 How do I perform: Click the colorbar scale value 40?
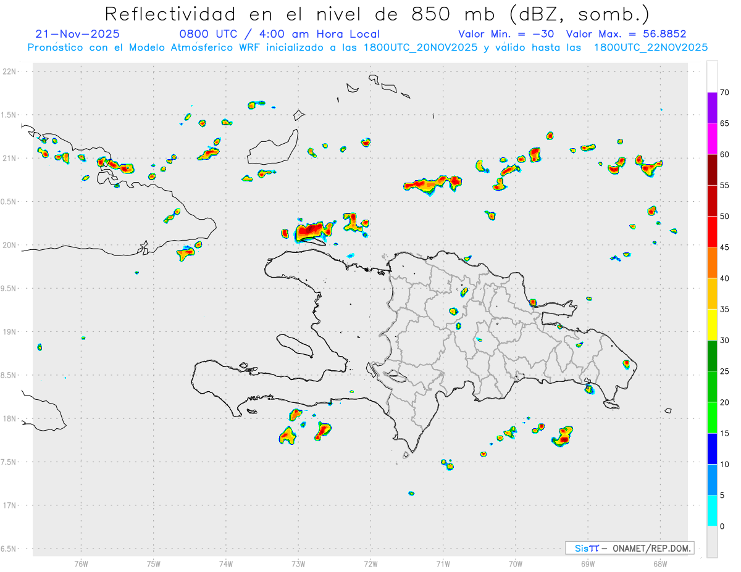725,278
